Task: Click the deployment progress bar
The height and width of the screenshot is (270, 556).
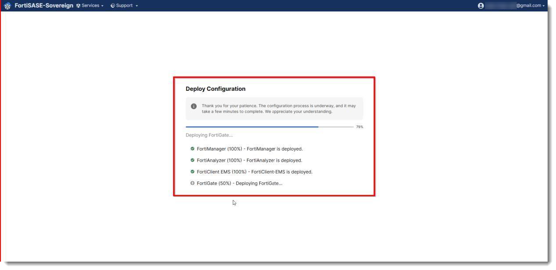Action: coord(269,126)
